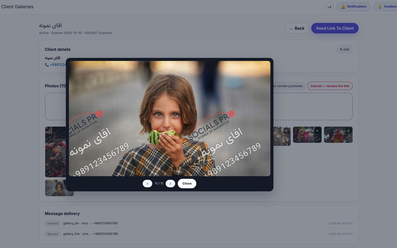Viewport: 397px width, 248px height.
Task: Click the Client details heading
Action: pos(58,50)
